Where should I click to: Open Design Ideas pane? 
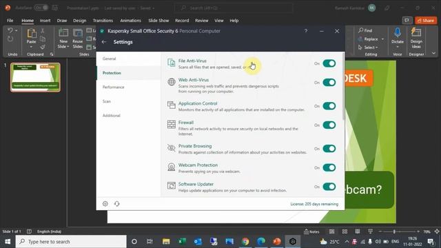(416, 39)
